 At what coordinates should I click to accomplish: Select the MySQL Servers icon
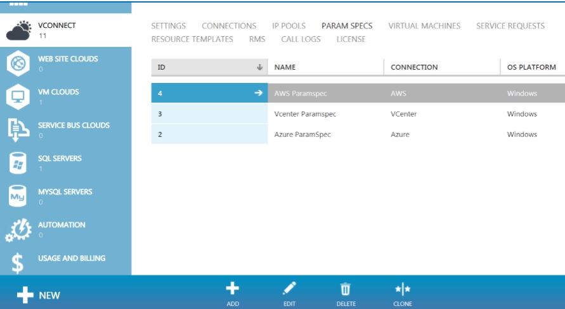pyautogui.click(x=18, y=196)
